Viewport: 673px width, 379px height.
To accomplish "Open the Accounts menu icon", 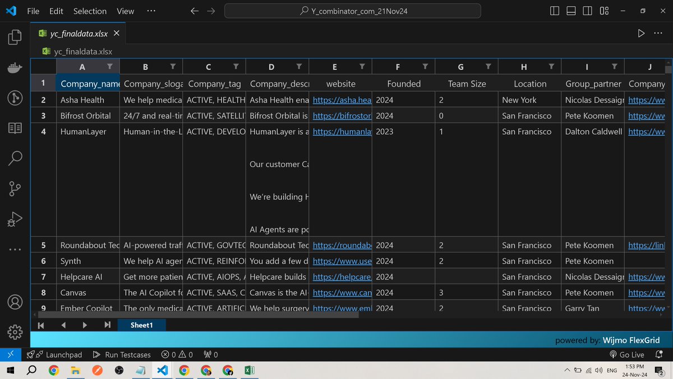I will pyautogui.click(x=15, y=302).
